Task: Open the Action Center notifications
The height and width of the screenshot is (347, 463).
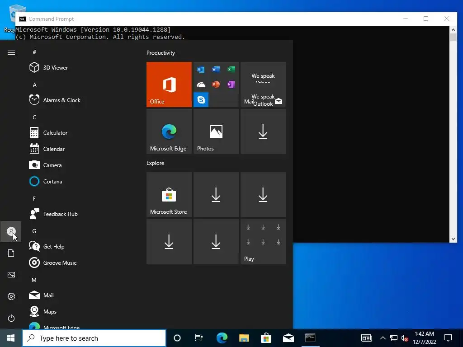Action: (x=448, y=338)
